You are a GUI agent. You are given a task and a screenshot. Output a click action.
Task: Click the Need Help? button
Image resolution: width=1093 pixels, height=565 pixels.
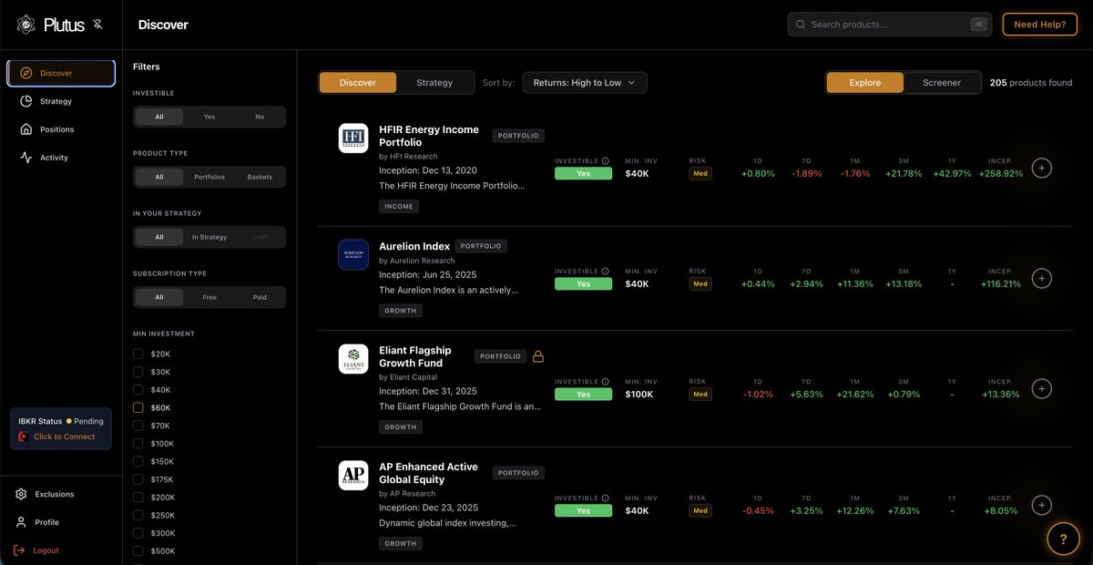[1039, 25]
